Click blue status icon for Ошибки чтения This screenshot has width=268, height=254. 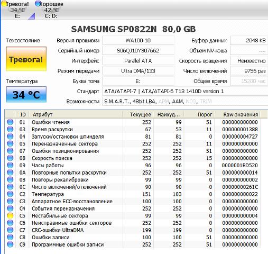coord(10,122)
